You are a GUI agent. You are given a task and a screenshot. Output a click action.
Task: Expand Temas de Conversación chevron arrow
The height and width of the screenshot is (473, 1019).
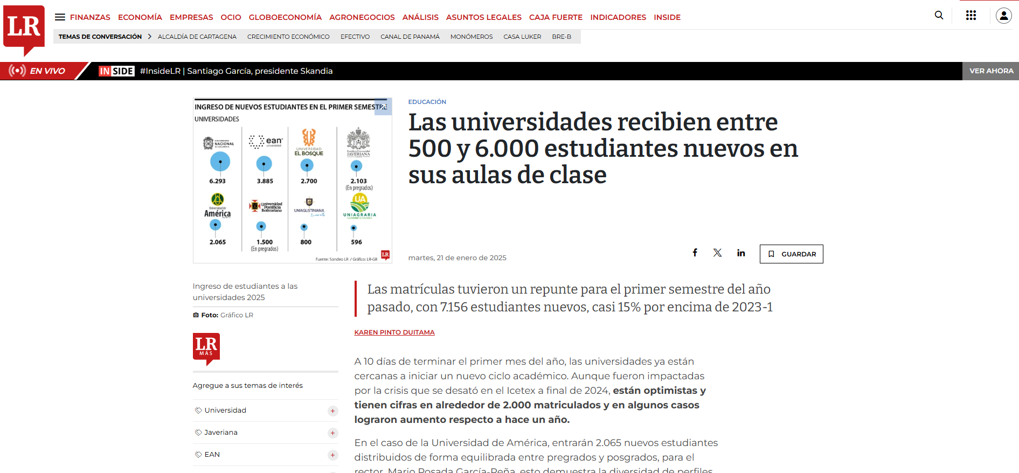[x=150, y=37]
